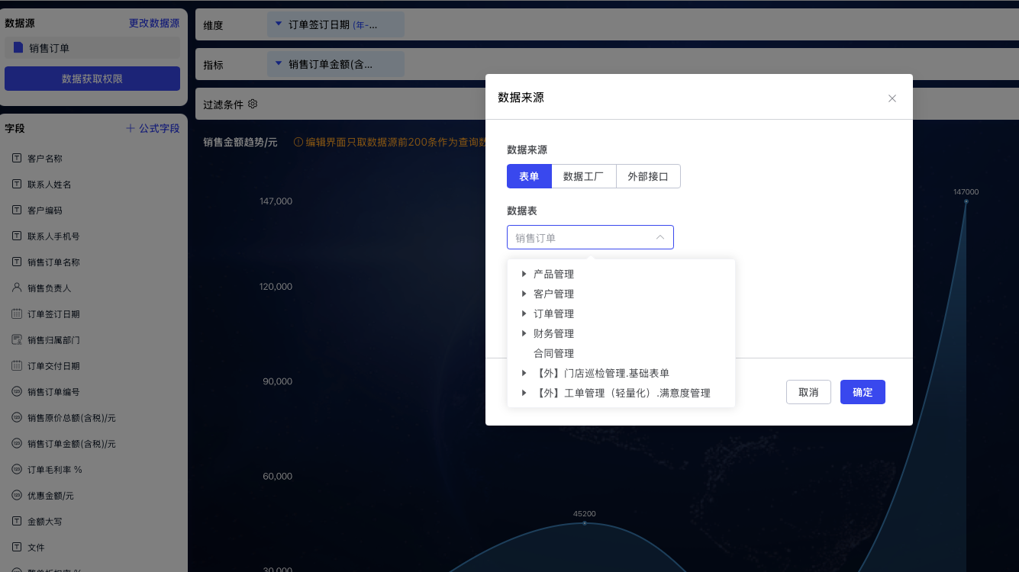This screenshot has width=1019, height=572.
Task: Open the 订单签订日期 dimension dropdown arrow
Action: click(279, 24)
